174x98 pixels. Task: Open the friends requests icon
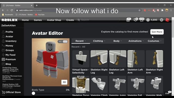point(142,20)
